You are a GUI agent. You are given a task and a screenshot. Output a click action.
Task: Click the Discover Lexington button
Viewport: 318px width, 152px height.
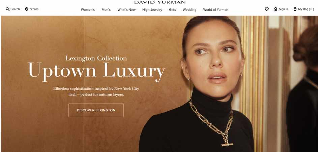click(x=96, y=110)
